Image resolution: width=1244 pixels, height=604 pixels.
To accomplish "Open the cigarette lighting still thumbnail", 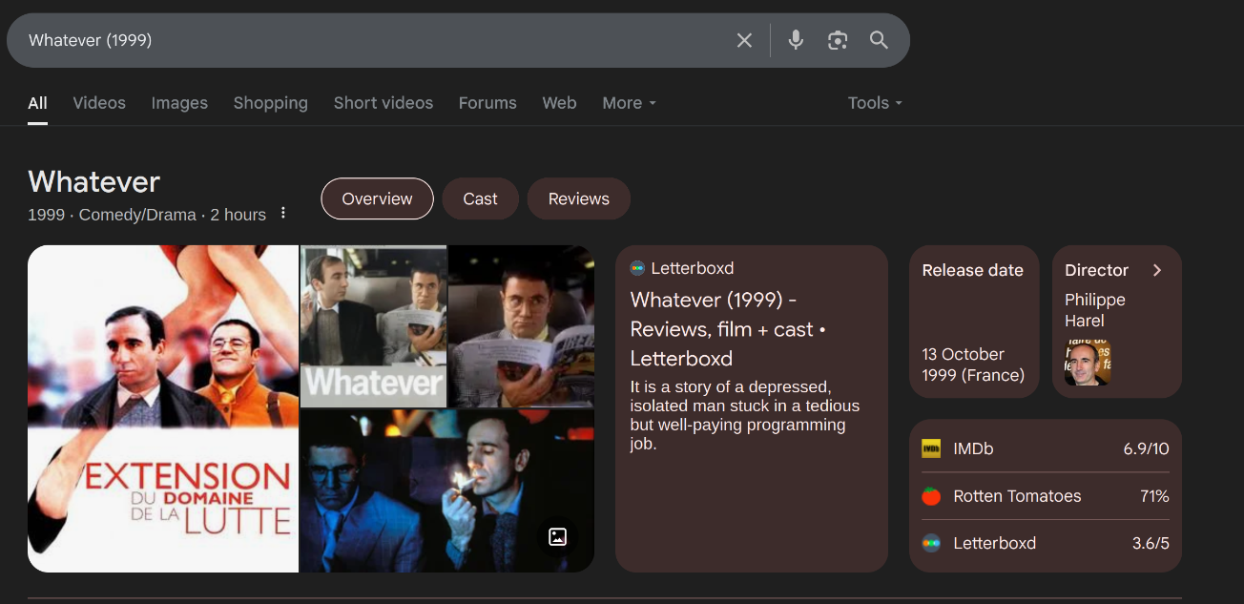I will point(447,491).
